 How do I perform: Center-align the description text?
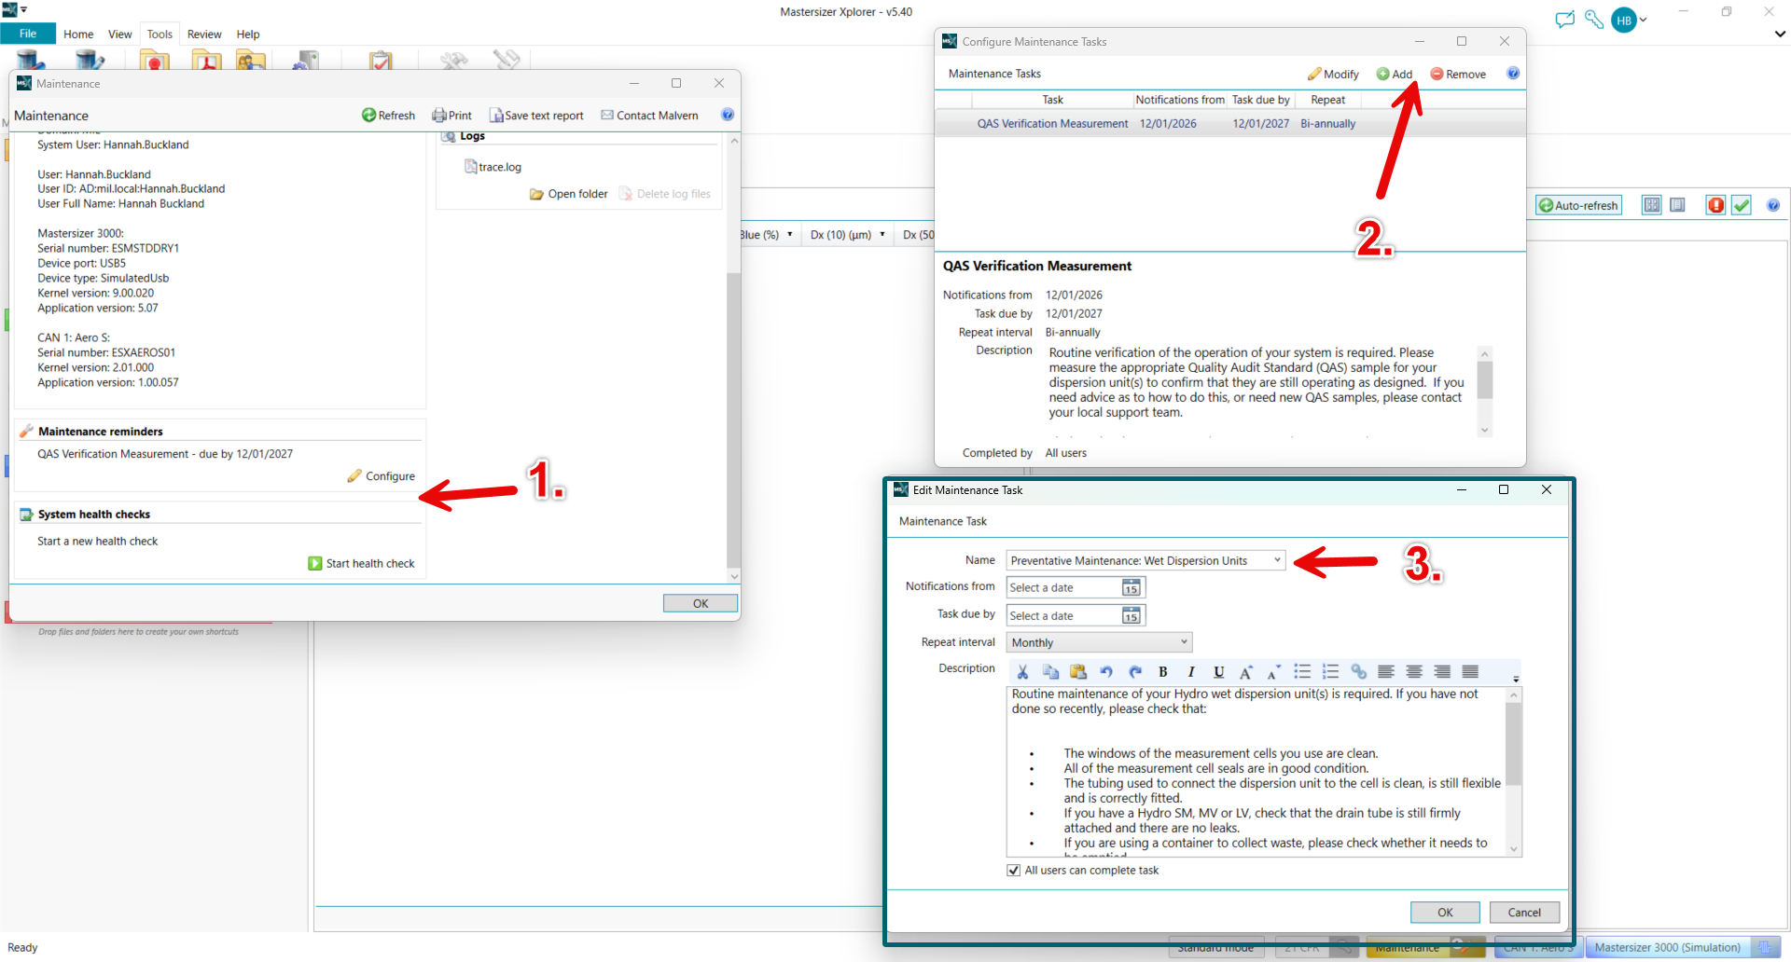pyautogui.click(x=1414, y=672)
